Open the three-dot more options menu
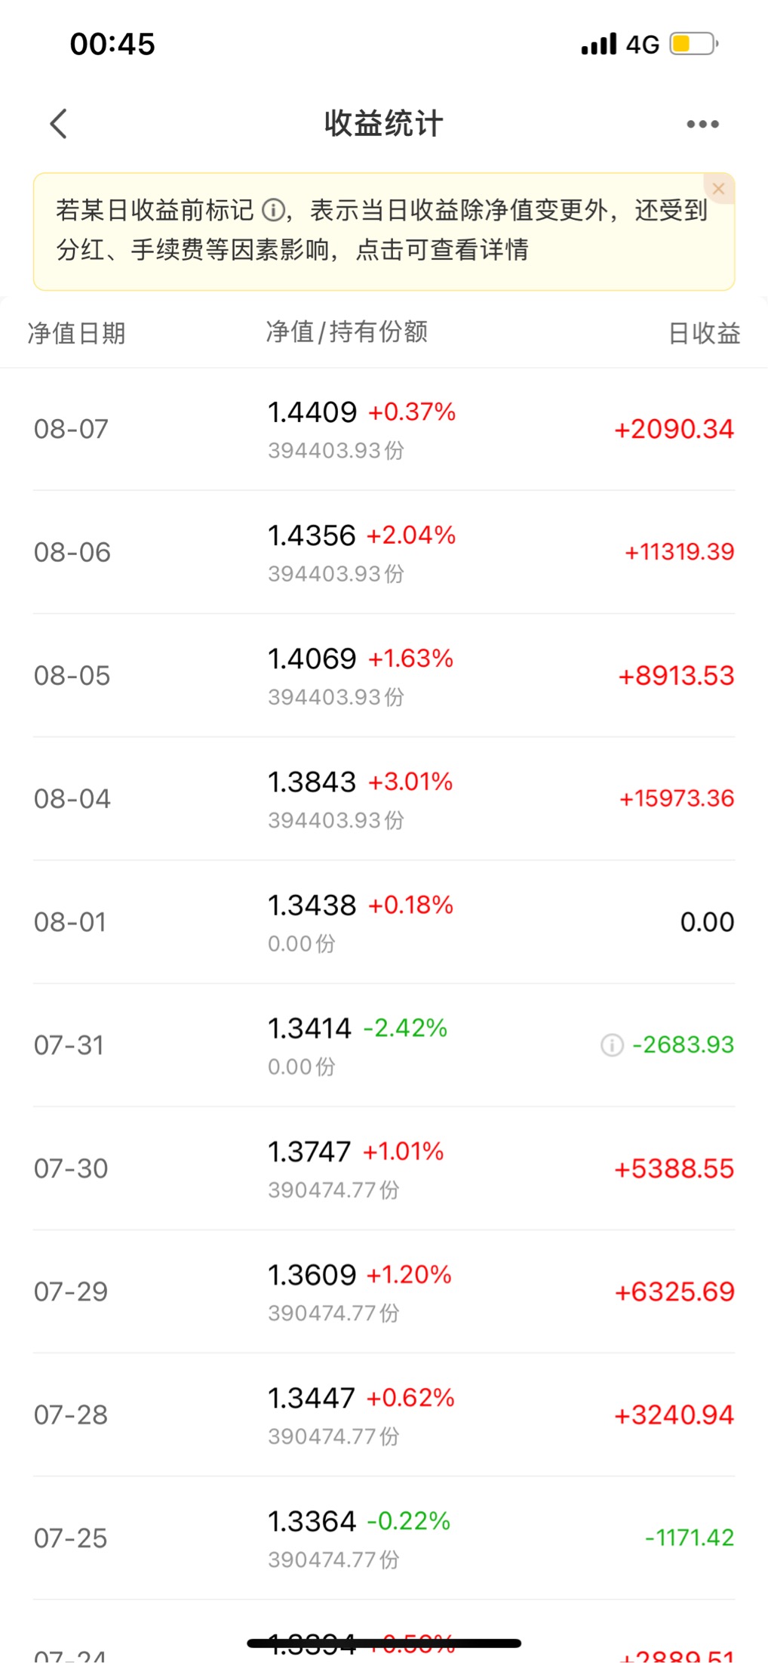 click(x=702, y=124)
